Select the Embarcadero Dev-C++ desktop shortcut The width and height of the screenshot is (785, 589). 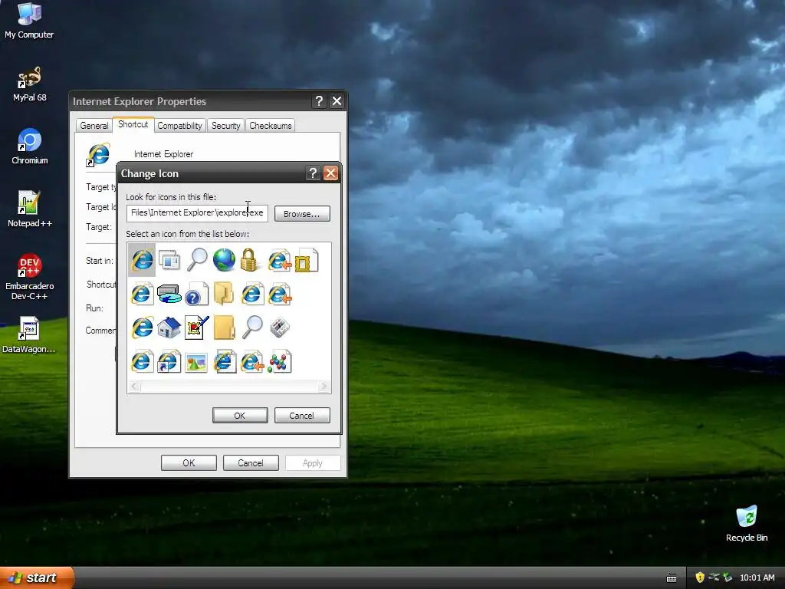pyautogui.click(x=30, y=277)
